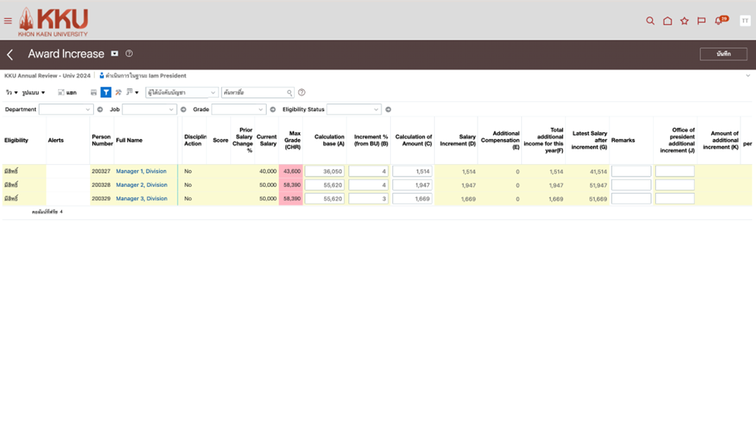Open the Department filter dropdown
The height and width of the screenshot is (425, 756).
coord(66,110)
